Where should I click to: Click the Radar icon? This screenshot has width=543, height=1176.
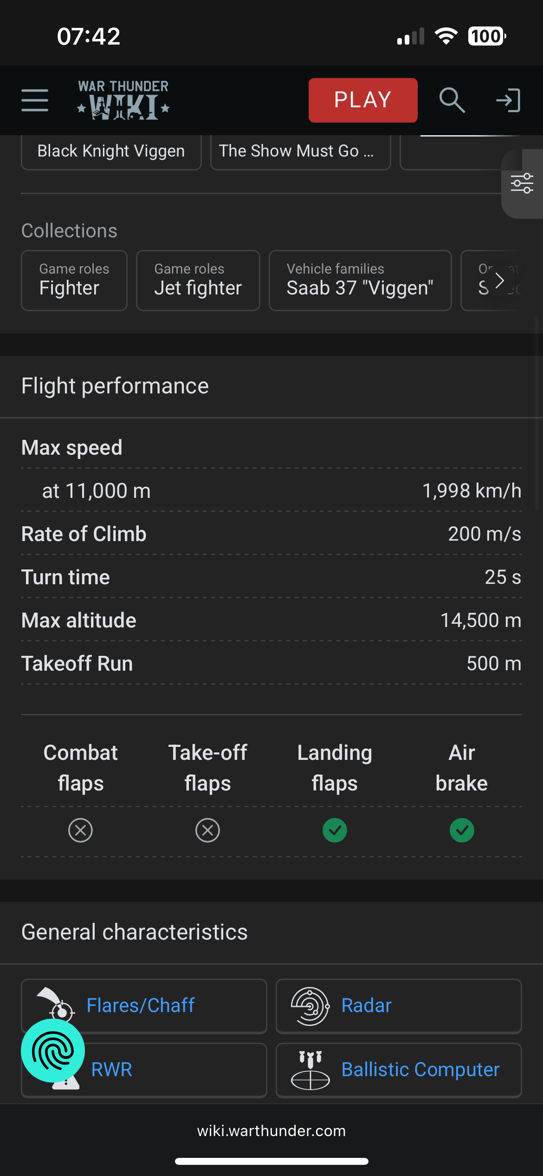(310, 1006)
